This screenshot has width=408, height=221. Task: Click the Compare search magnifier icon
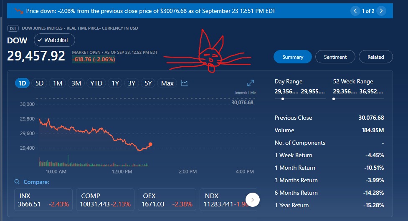click(x=17, y=182)
